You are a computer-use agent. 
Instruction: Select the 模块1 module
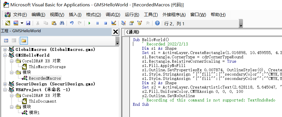pyautogui.click(x=34, y=113)
